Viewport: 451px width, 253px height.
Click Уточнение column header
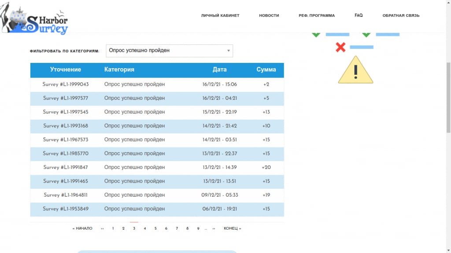(x=66, y=70)
